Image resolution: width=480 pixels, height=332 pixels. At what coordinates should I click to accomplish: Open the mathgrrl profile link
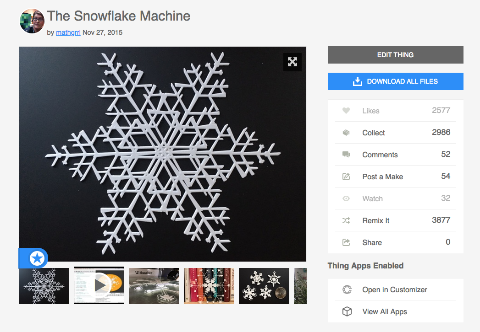[x=68, y=32]
